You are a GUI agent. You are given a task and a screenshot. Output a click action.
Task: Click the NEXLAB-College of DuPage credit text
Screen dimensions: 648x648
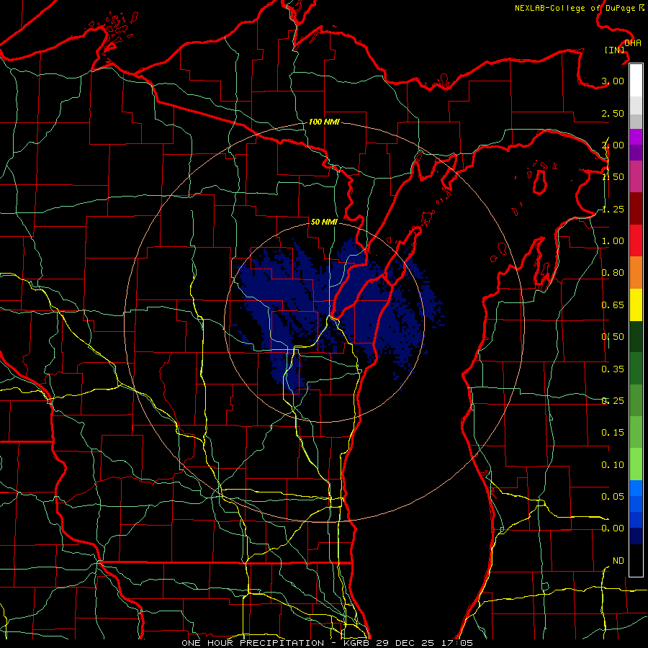coord(580,8)
